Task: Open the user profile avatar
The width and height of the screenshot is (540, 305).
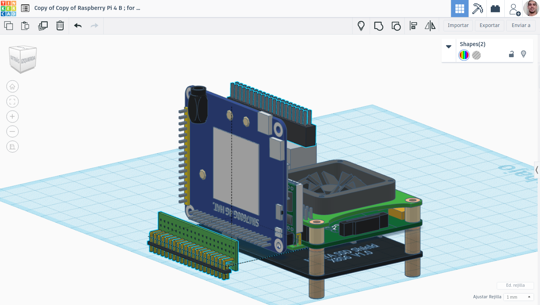Action: pos(531,8)
